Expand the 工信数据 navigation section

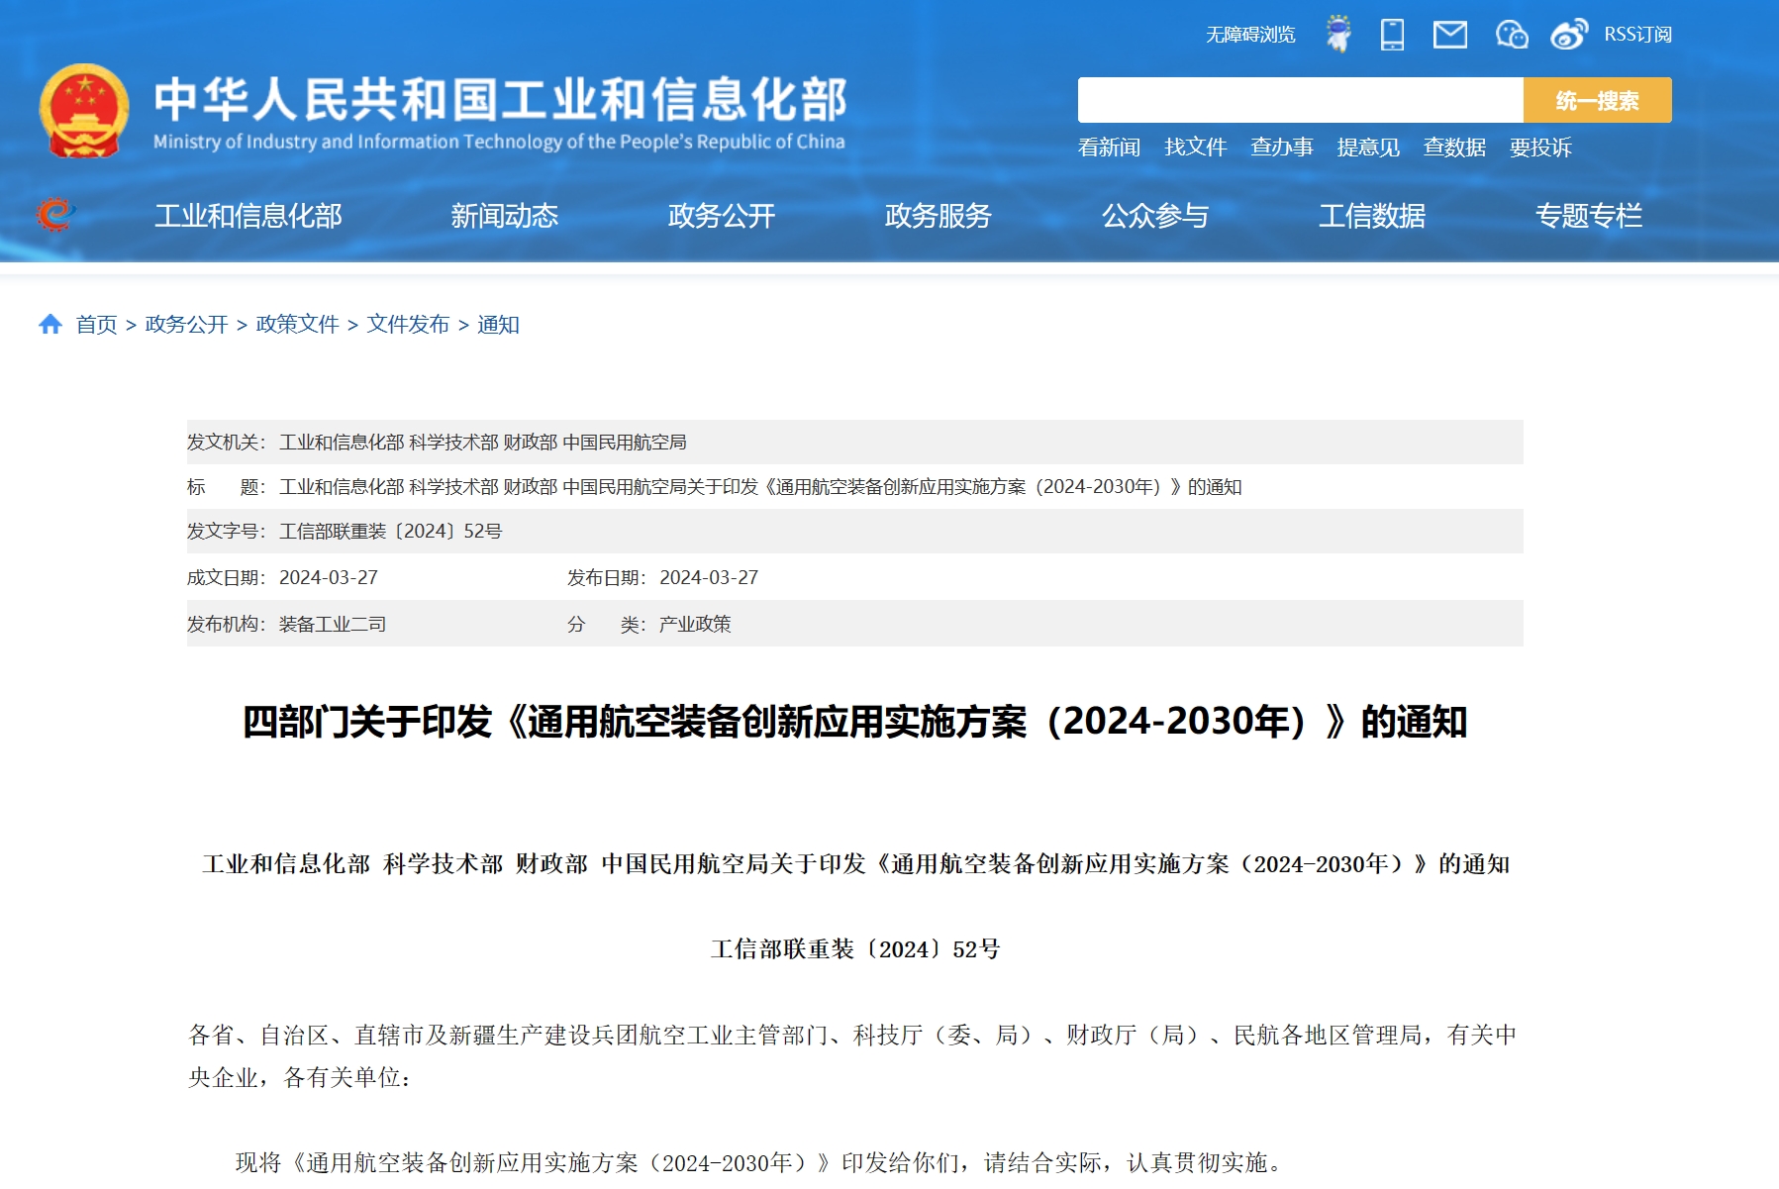1373,216
